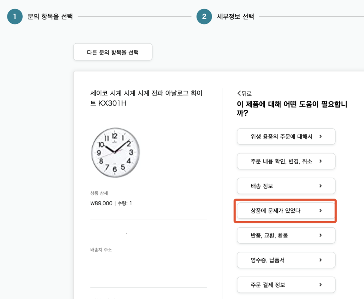Choose the 영수증, 납품서 option

[267, 260]
